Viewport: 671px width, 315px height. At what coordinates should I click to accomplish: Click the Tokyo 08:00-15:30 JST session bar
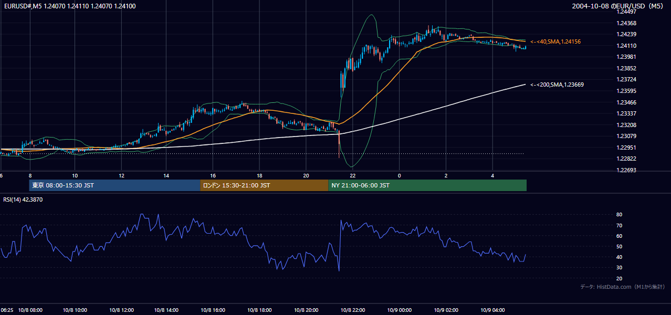pyautogui.click(x=114, y=185)
